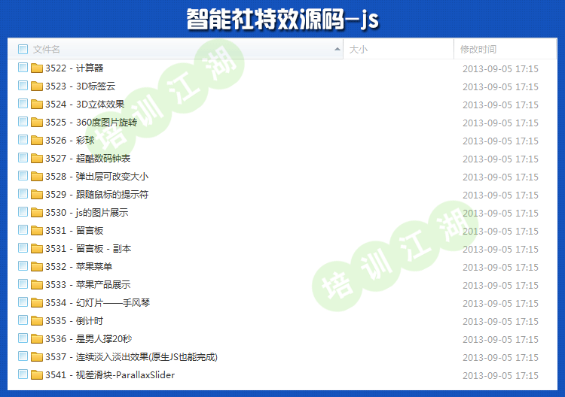Open folder name 3523 - 3D标签云
The image size is (565, 397).
pos(81,86)
